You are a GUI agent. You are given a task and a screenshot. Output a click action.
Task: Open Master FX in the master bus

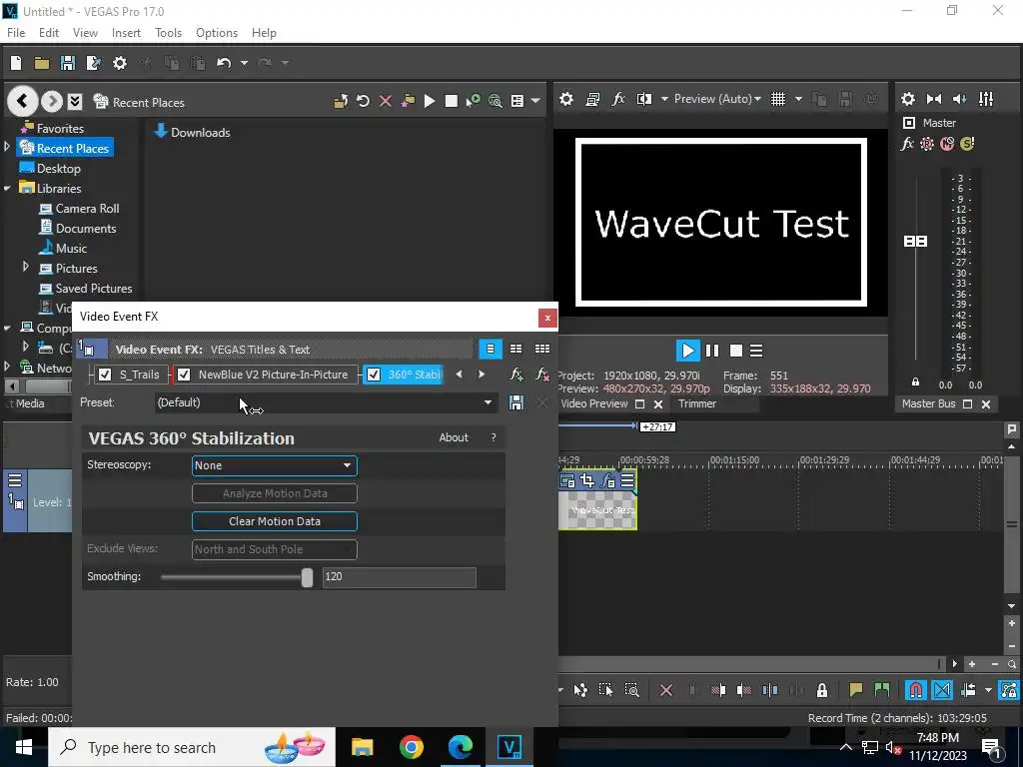click(x=907, y=144)
